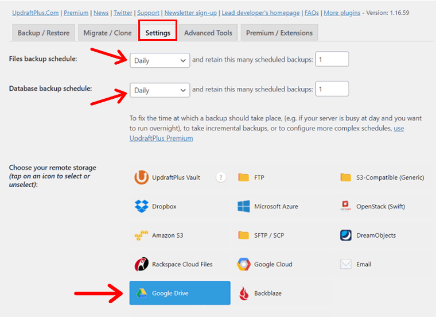Choose the OpenStack (Swift) icon
The height and width of the screenshot is (317, 436).
[x=345, y=206]
